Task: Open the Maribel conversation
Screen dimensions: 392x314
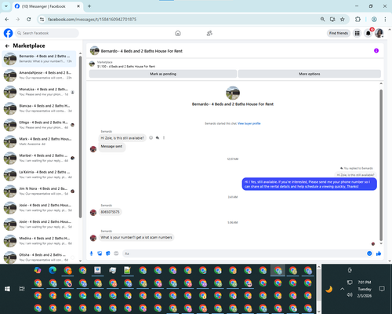Action: [x=39, y=158]
